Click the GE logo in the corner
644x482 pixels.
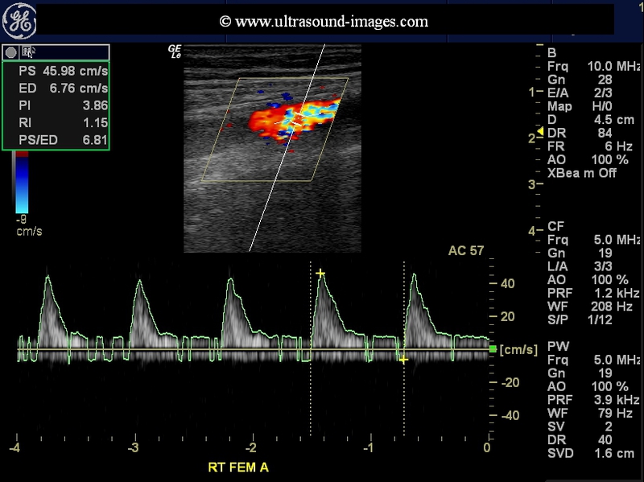pyautogui.click(x=22, y=23)
